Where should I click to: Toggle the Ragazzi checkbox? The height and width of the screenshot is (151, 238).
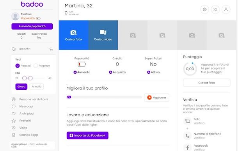(x=18, y=66)
